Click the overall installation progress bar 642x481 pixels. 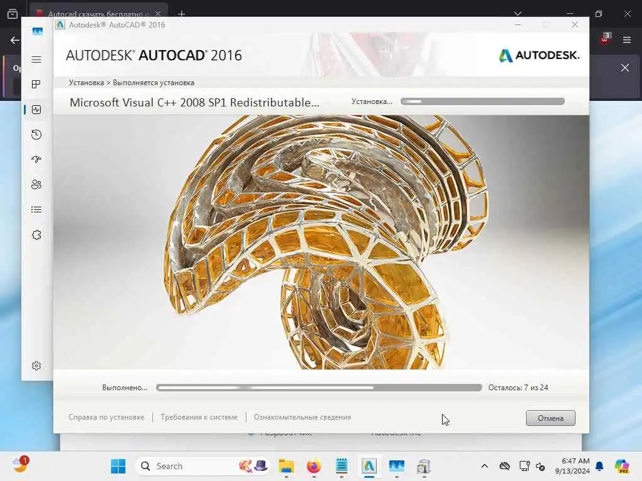(318, 388)
